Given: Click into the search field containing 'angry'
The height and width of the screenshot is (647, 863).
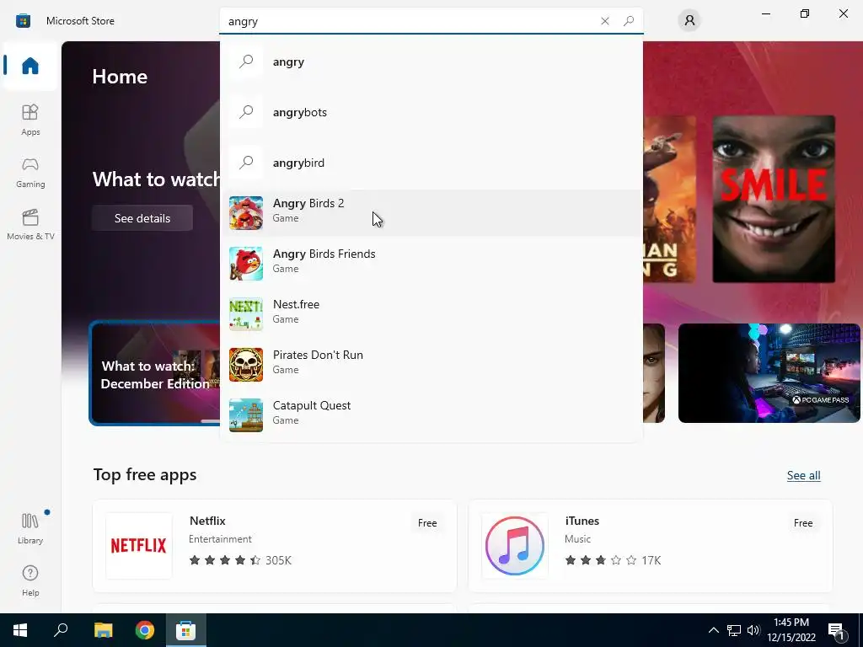Looking at the screenshot, I should click(x=407, y=21).
